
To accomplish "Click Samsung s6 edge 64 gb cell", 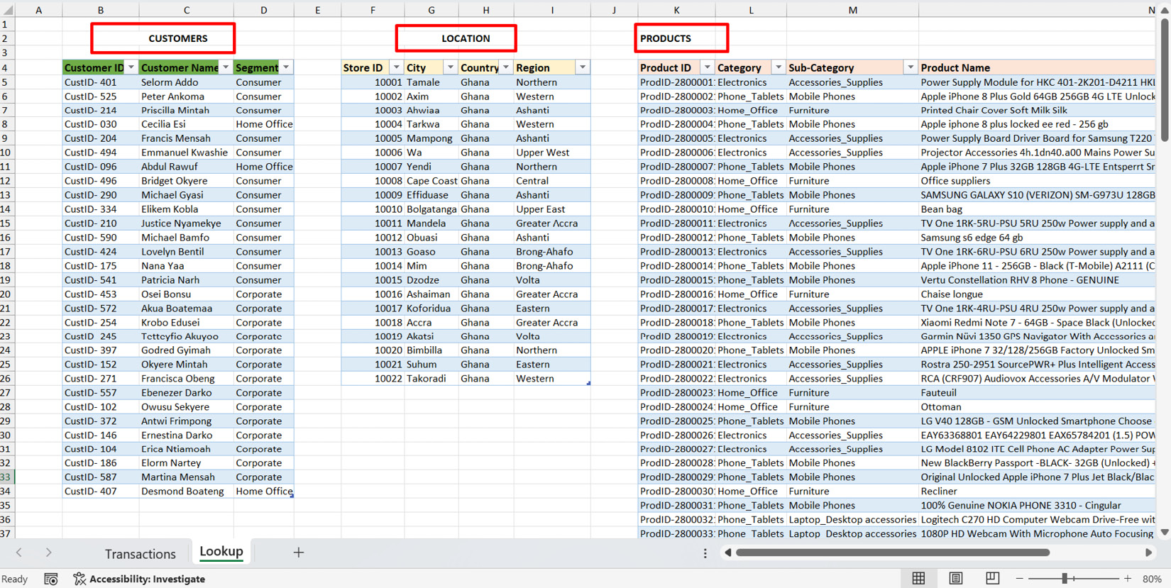I will pyautogui.click(x=1037, y=238).
